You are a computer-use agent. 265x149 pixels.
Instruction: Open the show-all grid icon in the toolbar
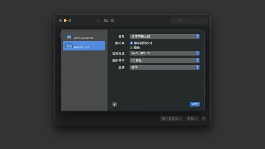[98, 21]
